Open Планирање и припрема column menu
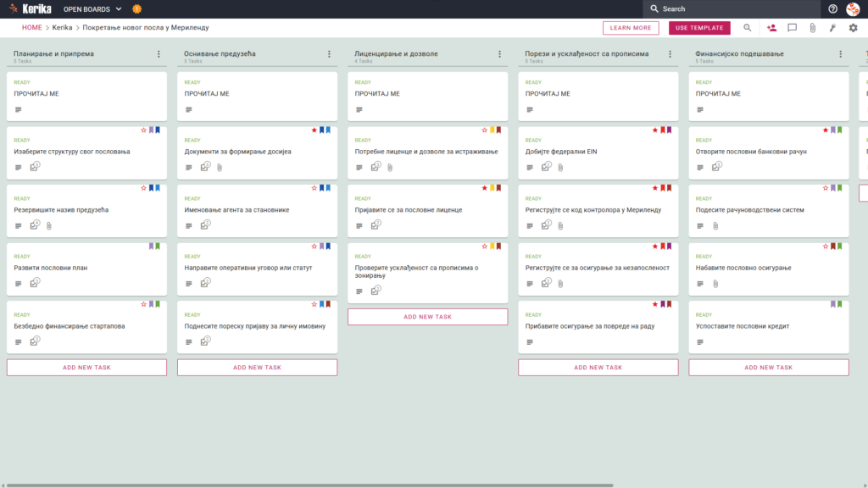This screenshot has height=488, width=868. (159, 54)
